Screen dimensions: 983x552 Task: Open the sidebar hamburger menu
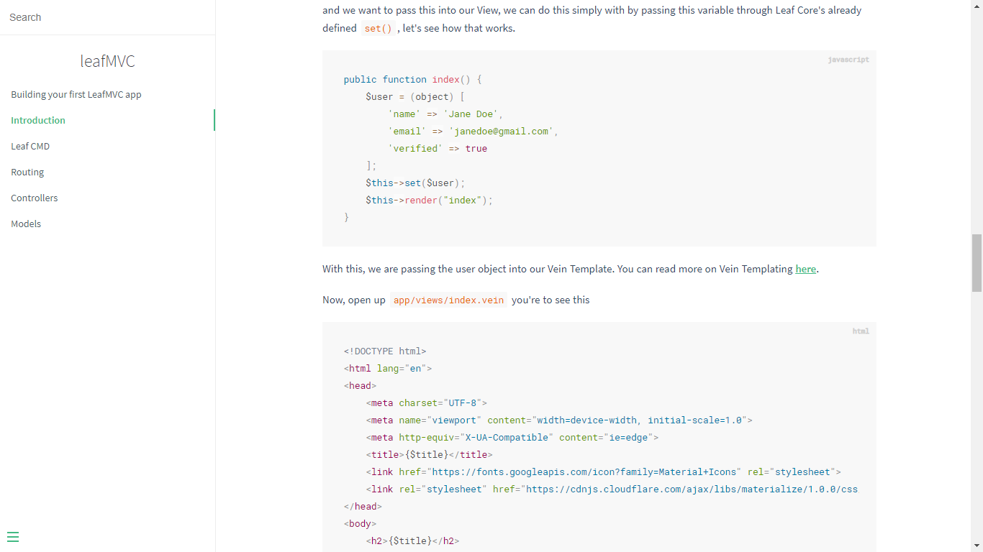click(x=13, y=537)
